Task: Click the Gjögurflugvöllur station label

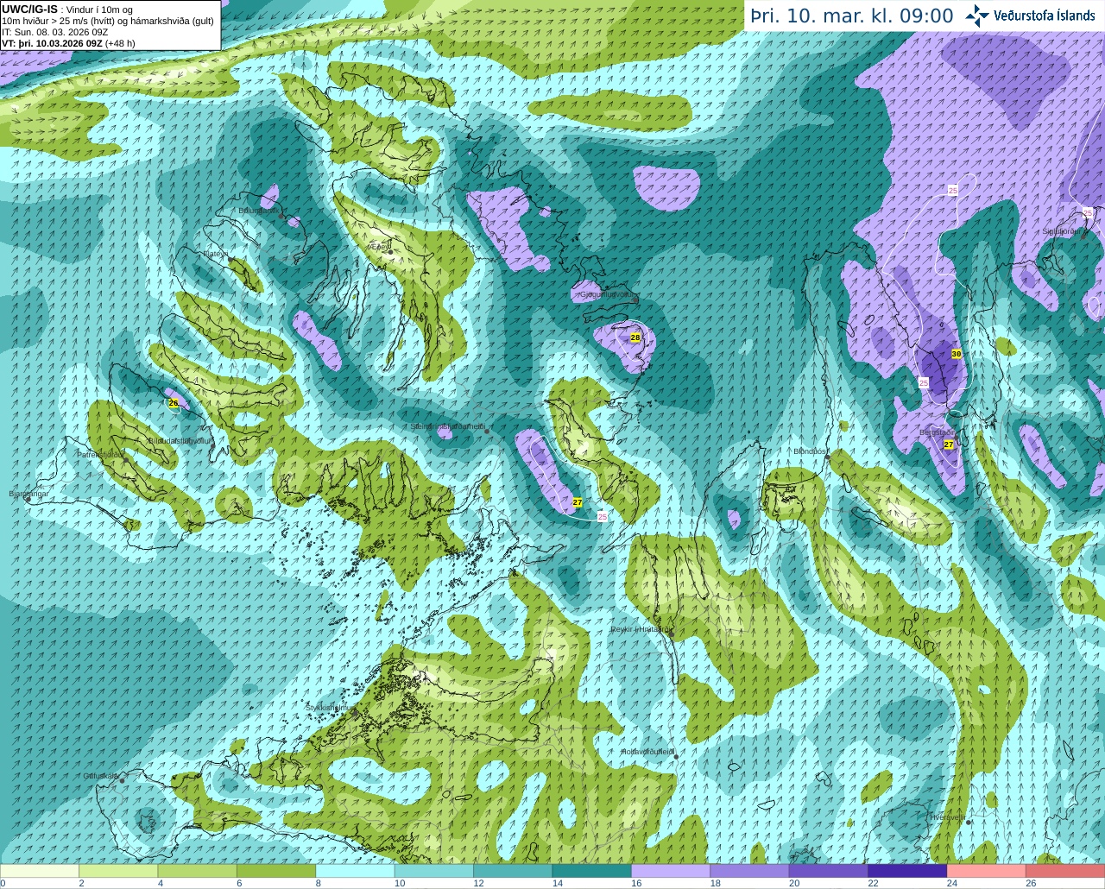Action: [x=609, y=294]
